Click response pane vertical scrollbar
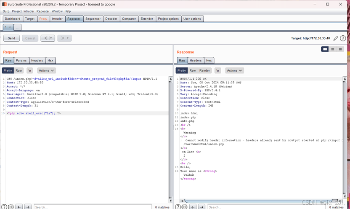Screen dimensions: 350x209 pyautogui.click(x=345, y=137)
